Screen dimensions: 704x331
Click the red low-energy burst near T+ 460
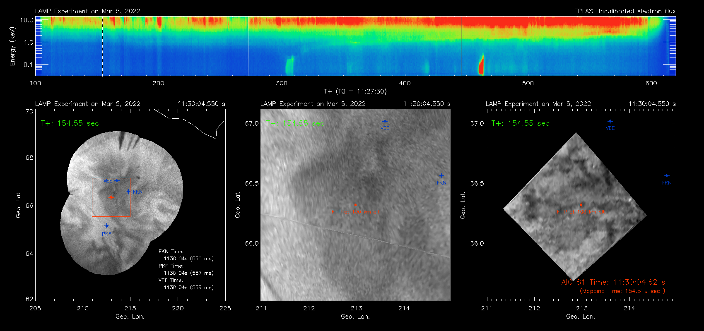click(x=481, y=65)
